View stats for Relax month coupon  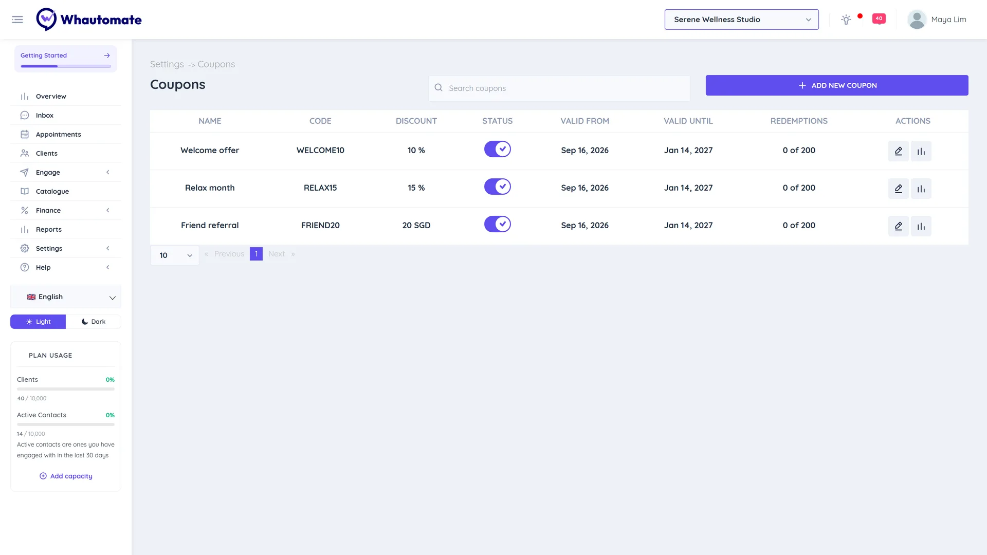[x=921, y=189]
